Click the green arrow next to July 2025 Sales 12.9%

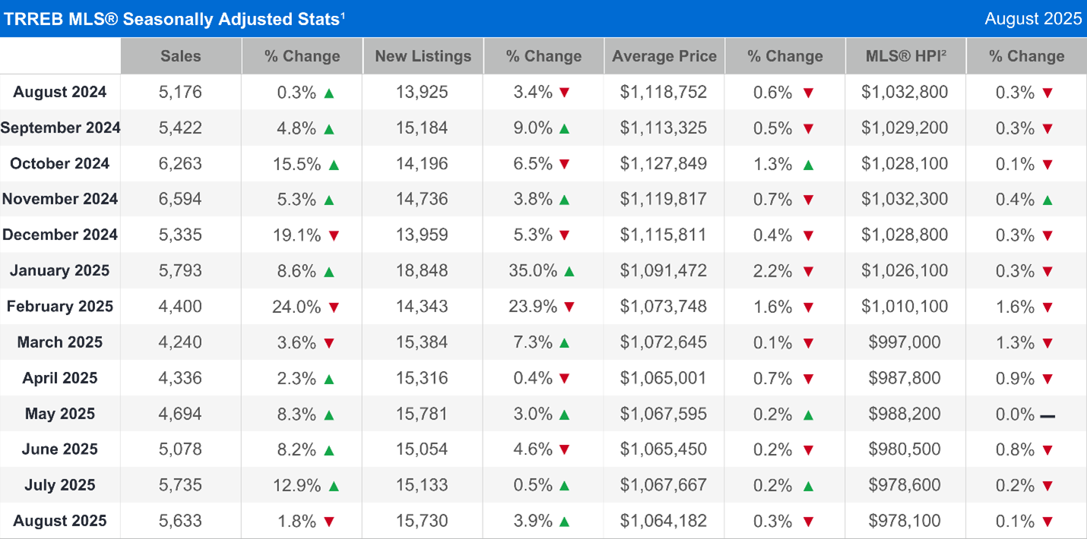coord(332,485)
